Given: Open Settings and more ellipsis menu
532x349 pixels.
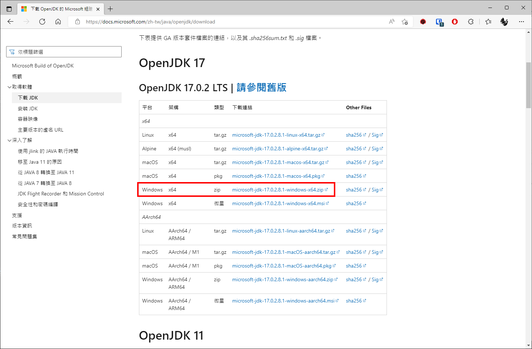Looking at the screenshot, I should coord(522,22).
